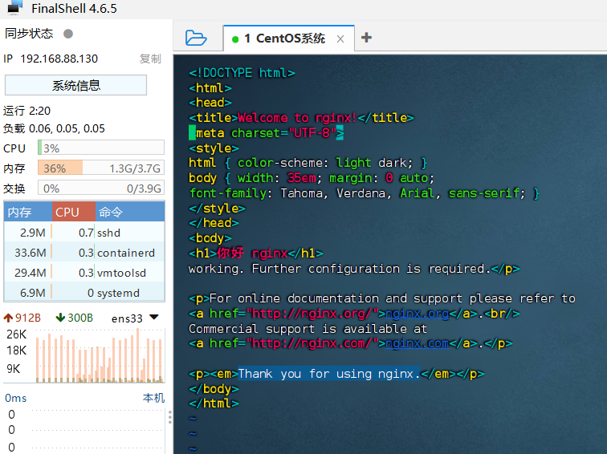Click the Welcome to nginx! title text
Viewport: 607px width, 454px height.
pos(297,118)
